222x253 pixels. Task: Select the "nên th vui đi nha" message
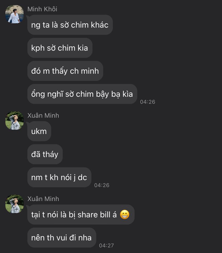point(62,238)
